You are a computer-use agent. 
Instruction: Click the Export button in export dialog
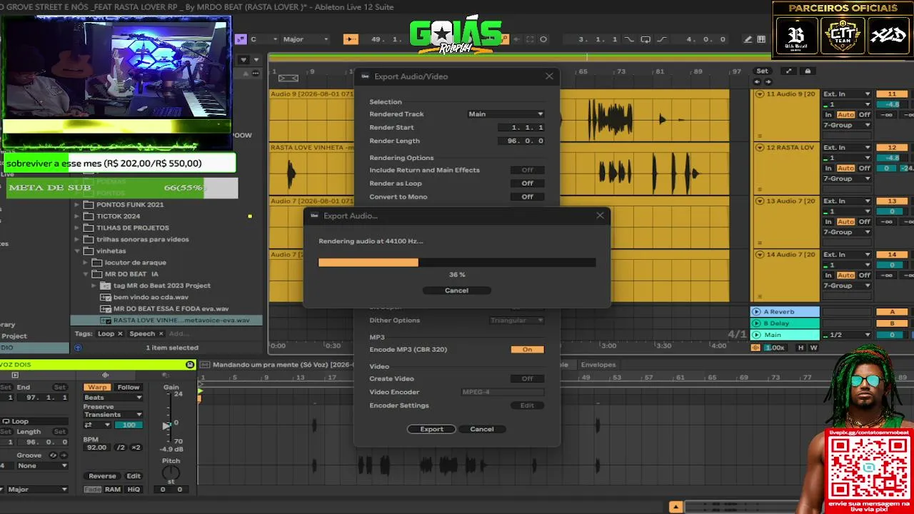431,429
